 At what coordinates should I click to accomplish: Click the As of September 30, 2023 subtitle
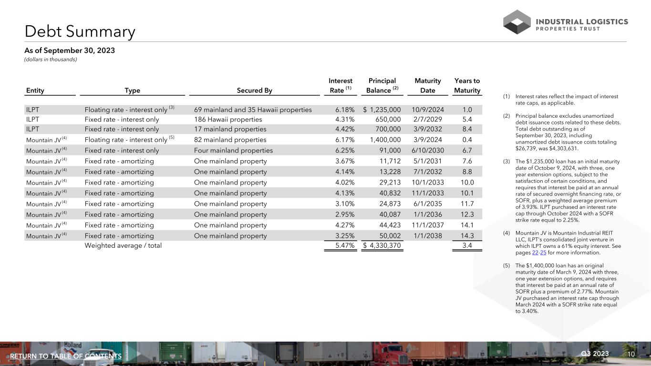coord(70,50)
